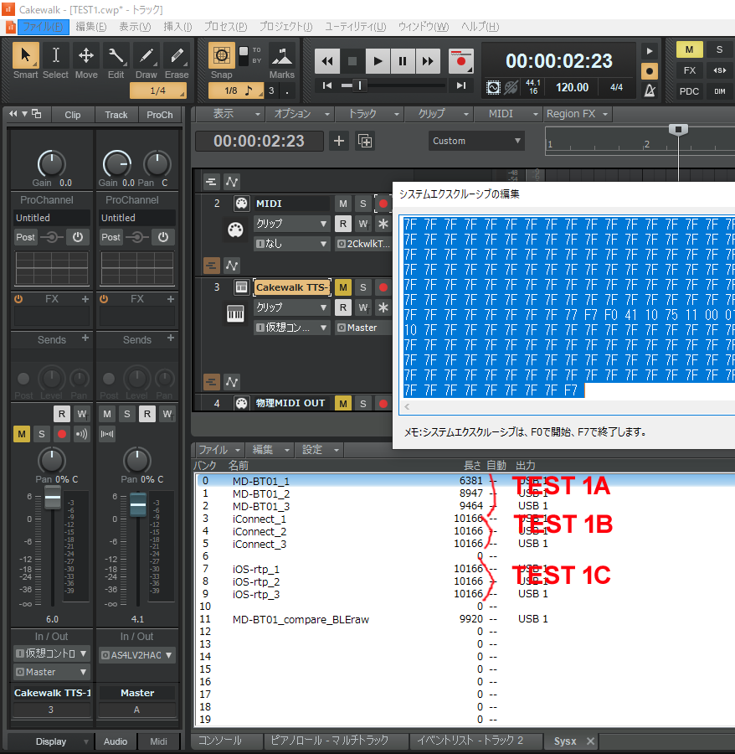Image resolution: width=735 pixels, height=754 pixels.
Task: Open output dropdown showing 2CkwlkT
Action: (x=363, y=244)
